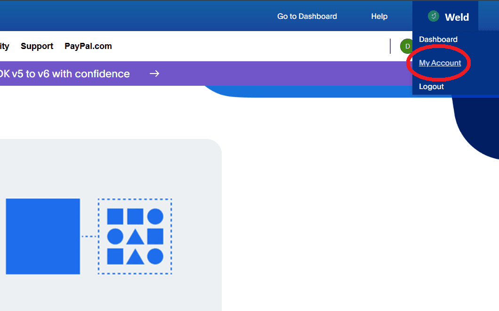Navigate to PayPal.com
This screenshot has height=311, width=499.
click(x=88, y=46)
